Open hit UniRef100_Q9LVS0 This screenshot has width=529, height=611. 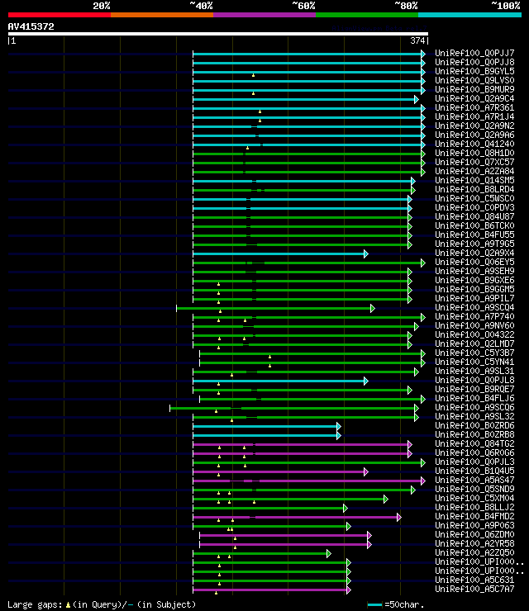click(x=474, y=80)
